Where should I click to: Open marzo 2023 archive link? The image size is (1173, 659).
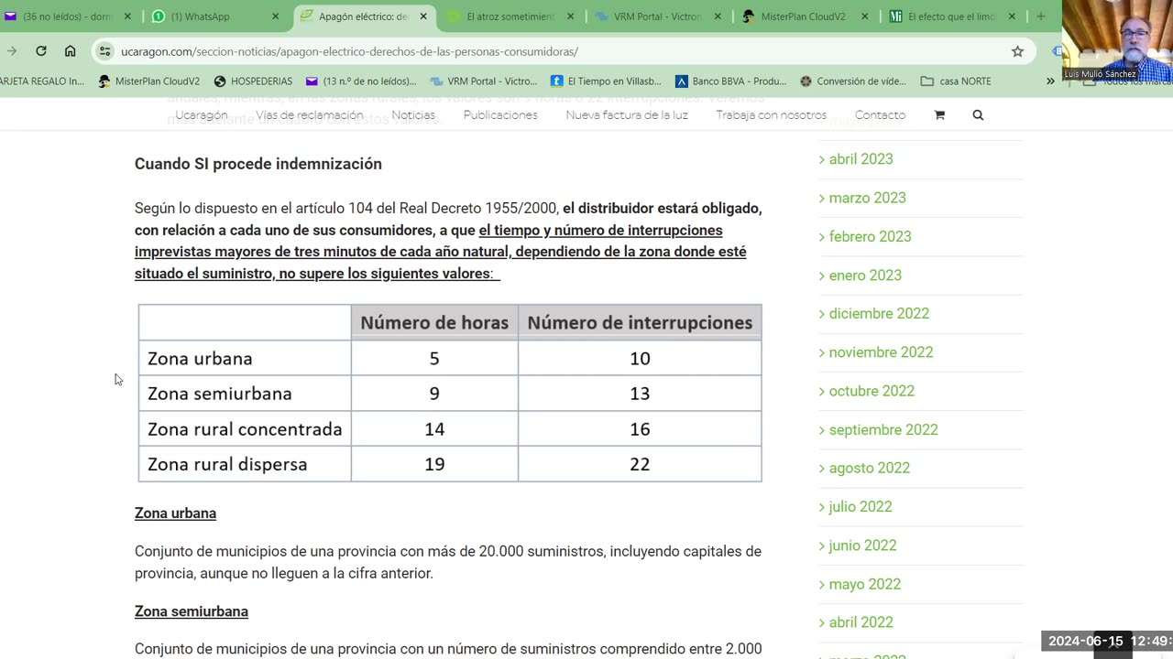pyautogui.click(x=867, y=198)
